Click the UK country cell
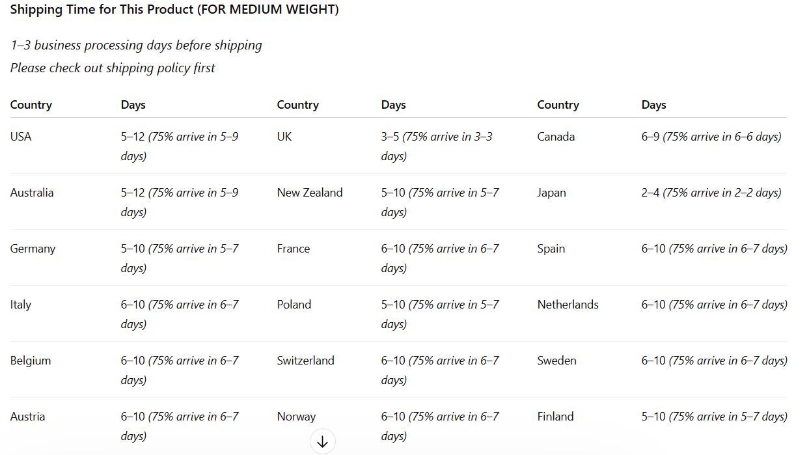 [x=284, y=137]
